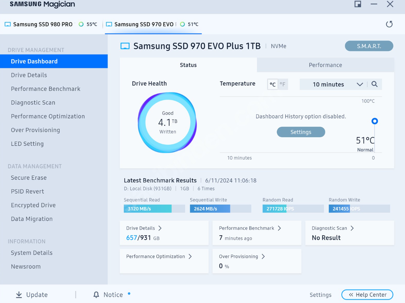Open the Status tab
This screenshot has height=303, width=405.
pos(188,65)
